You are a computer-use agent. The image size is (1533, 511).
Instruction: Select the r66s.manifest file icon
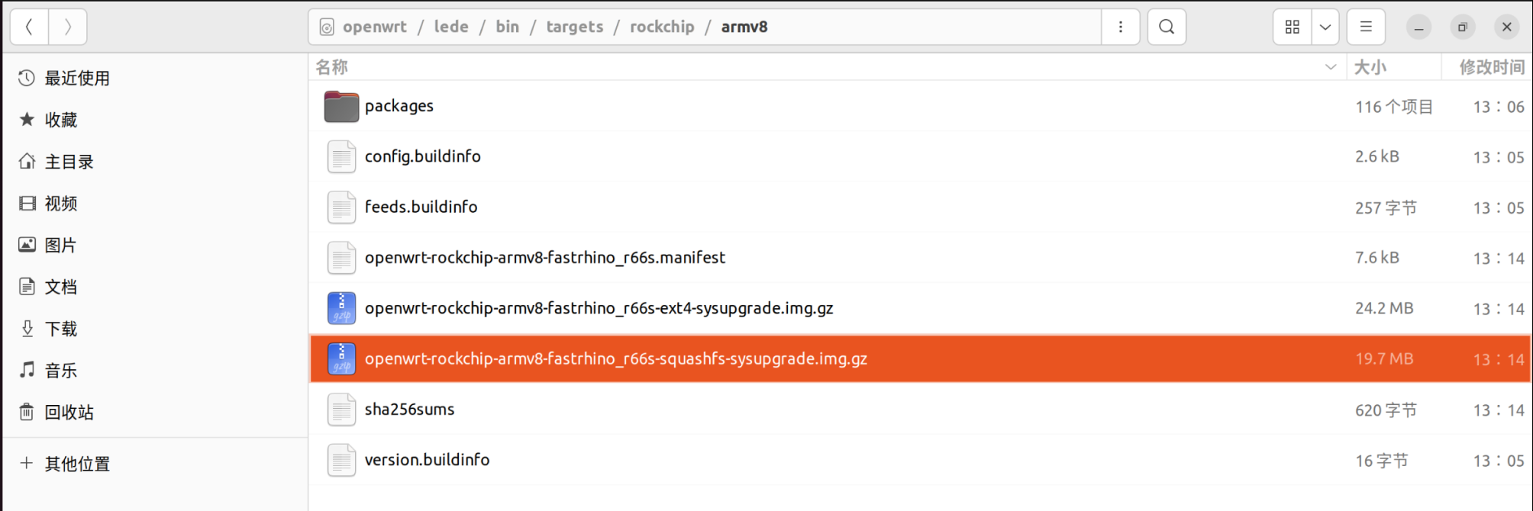(341, 258)
